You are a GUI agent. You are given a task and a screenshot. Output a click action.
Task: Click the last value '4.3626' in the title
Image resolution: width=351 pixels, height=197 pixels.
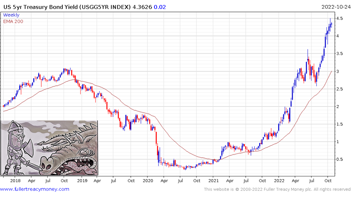(x=142, y=7)
